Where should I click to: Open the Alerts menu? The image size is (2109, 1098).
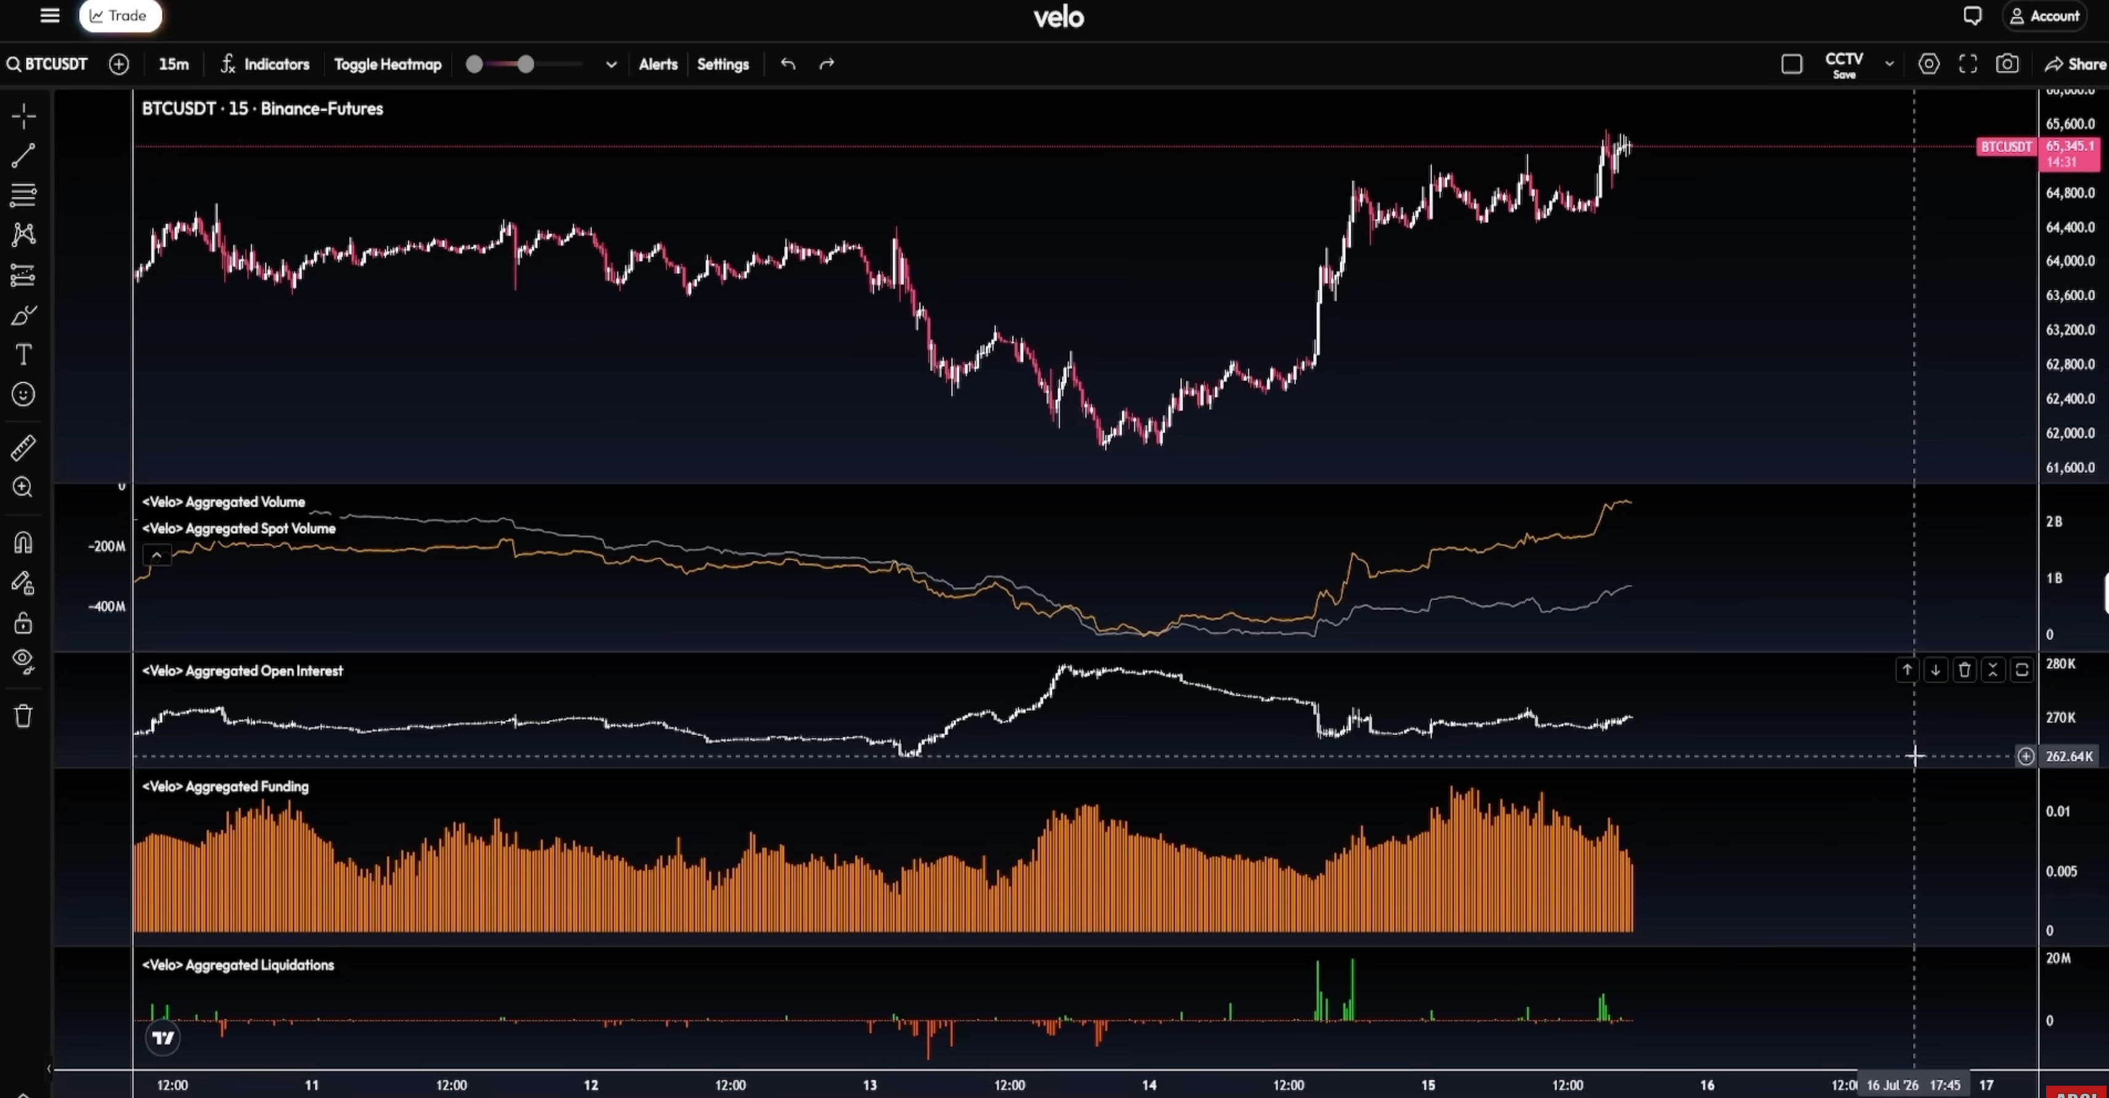[658, 64]
